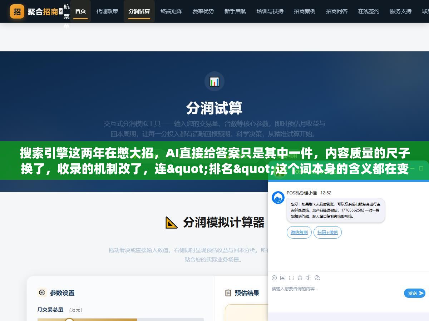The height and width of the screenshot is (321, 429).
Task: Click the 参数设置 label
Action: [62, 293]
